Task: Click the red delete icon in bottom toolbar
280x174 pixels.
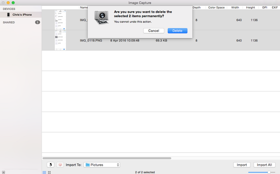Action: 60,164
